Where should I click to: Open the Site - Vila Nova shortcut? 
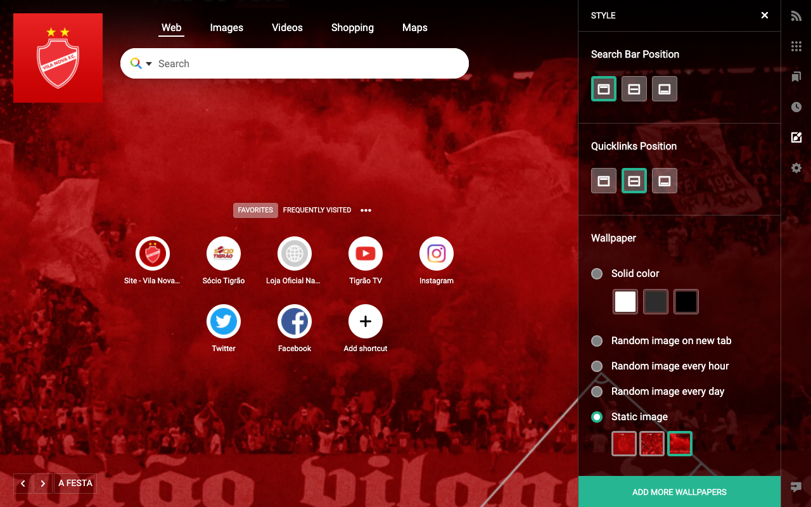tap(153, 253)
